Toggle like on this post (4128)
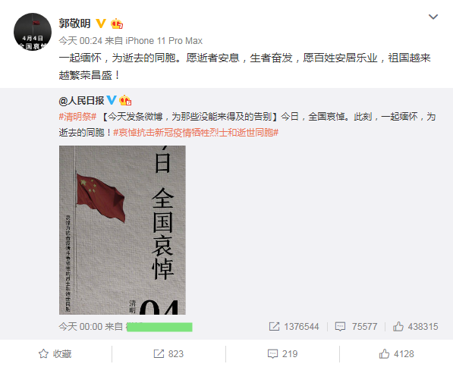The width and height of the screenshot is (453, 367). point(396,353)
